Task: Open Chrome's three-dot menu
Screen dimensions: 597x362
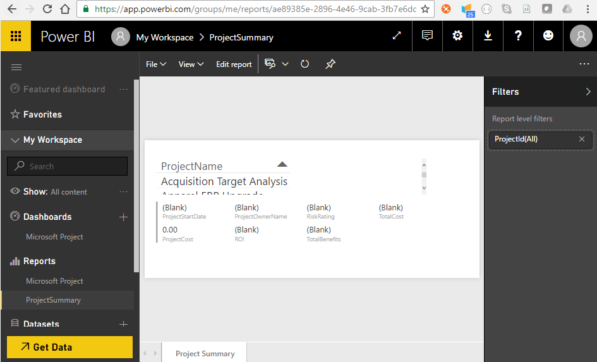Action: pos(588,9)
